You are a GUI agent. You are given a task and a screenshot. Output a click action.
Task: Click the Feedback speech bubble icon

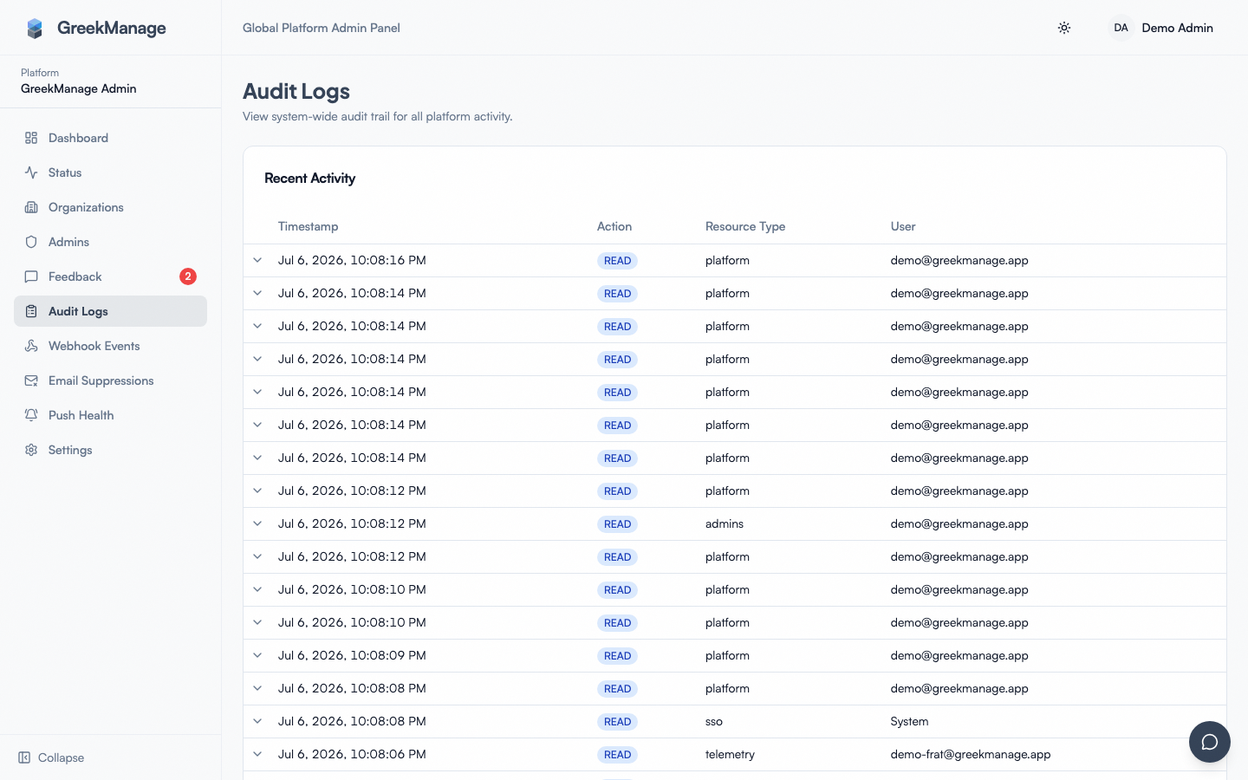tap(31, 276)
